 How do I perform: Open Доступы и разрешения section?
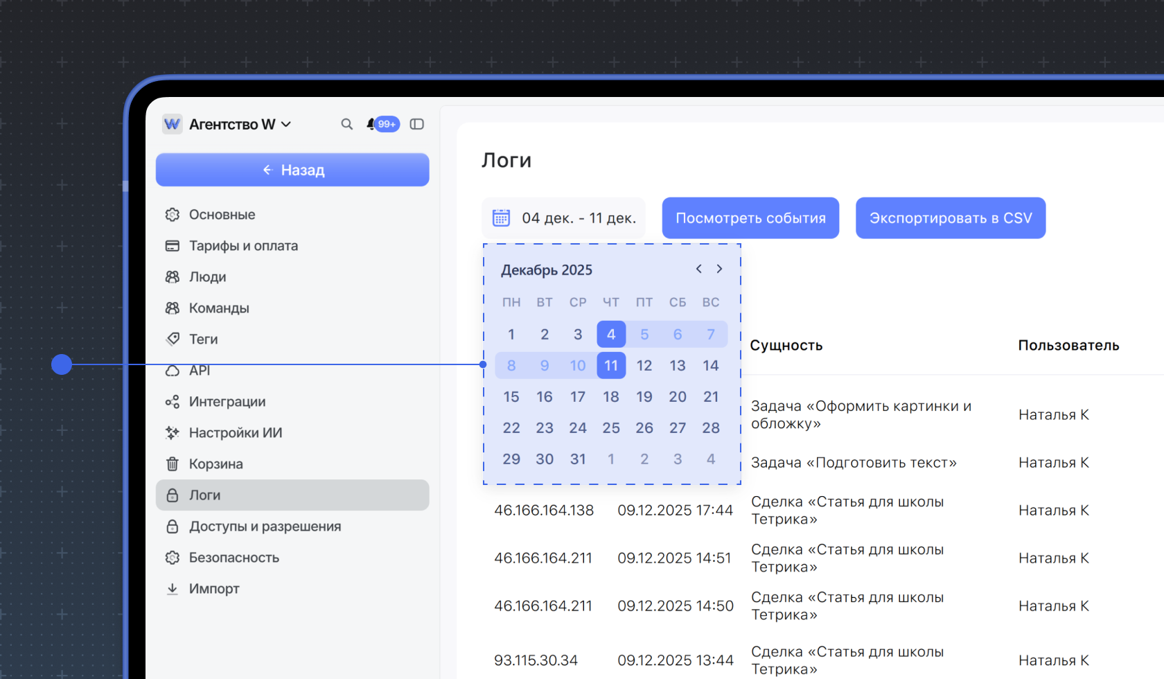click(x=265, y=527)
